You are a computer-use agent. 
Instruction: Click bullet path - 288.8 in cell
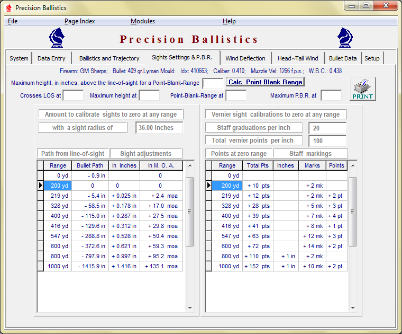tap(90, 236)
